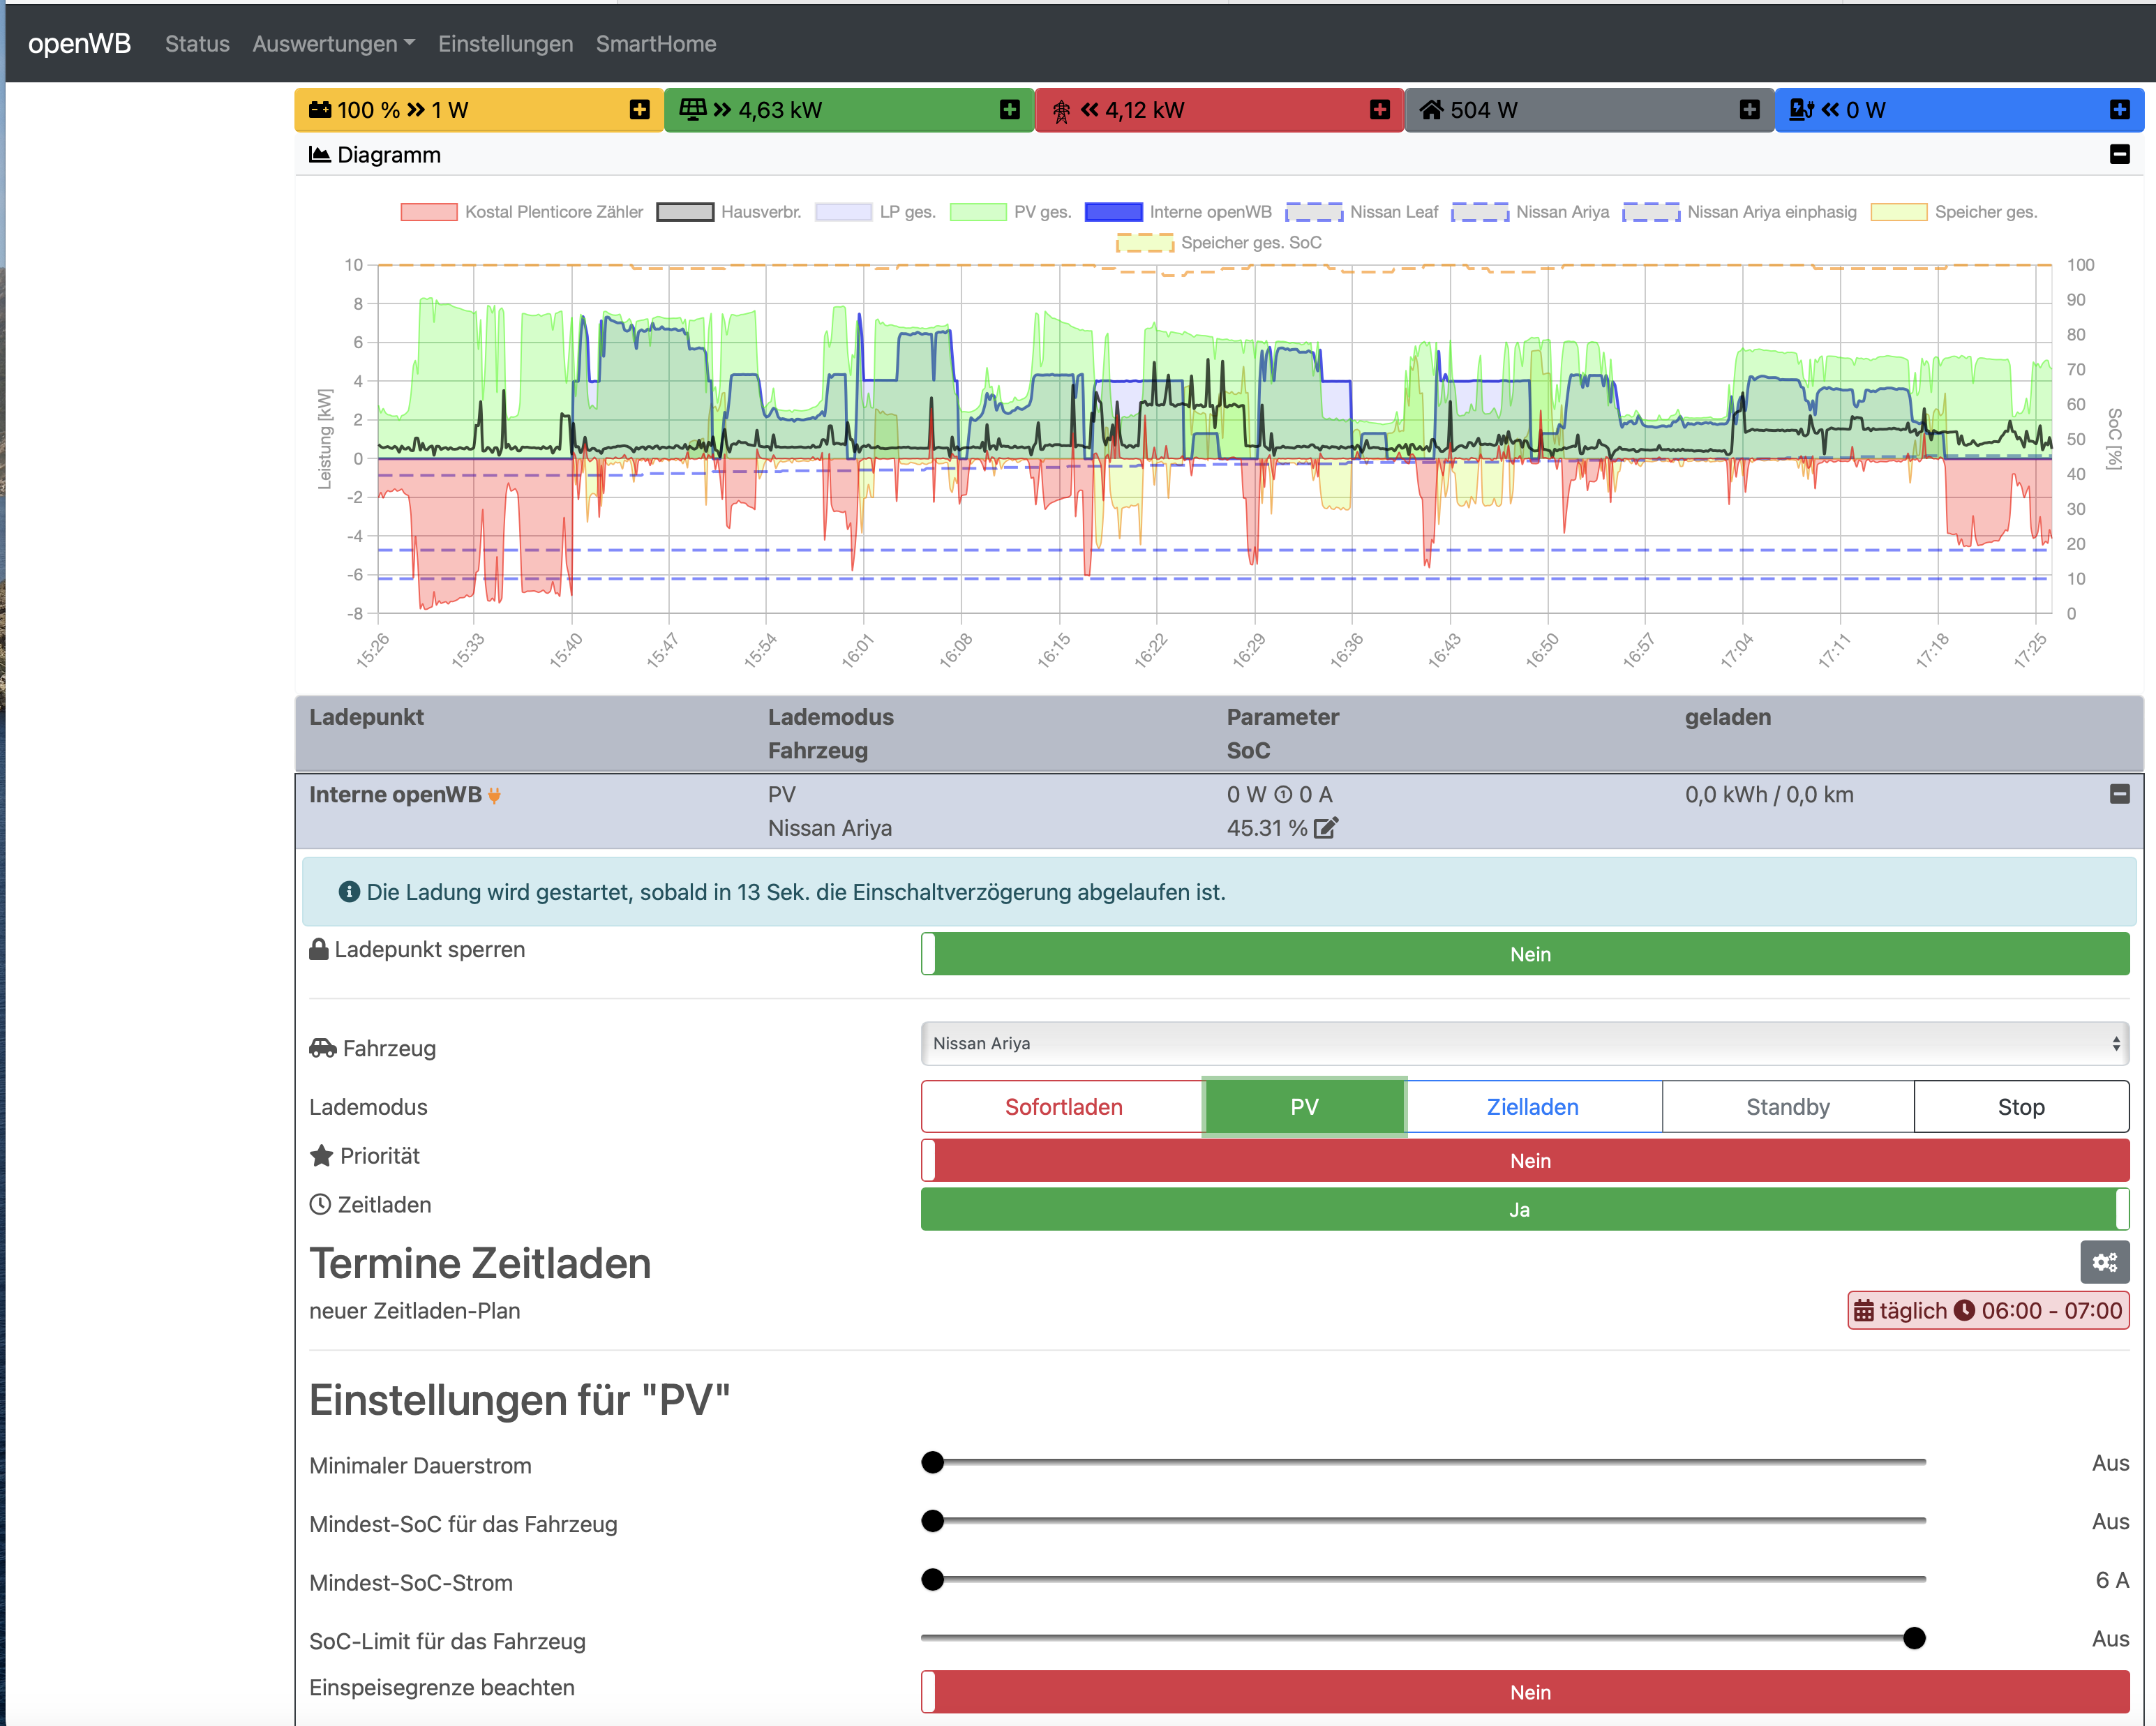This screenshot has width=2156, height=1726.
Task: Click the neuer Zeitladen-Plan text
Action: (414, 1311)
